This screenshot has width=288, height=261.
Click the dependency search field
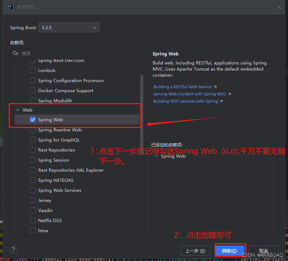pyautogui.click(x=77, y=53)
